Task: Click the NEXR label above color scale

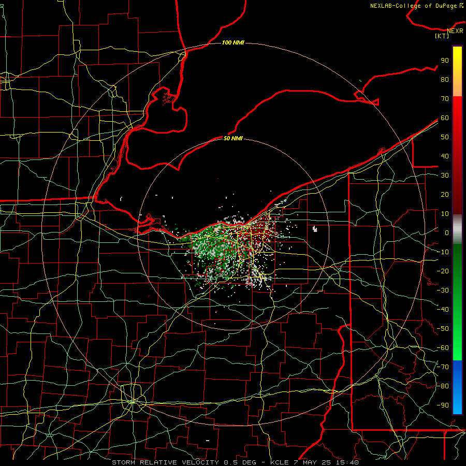Action: click(455, 31)
